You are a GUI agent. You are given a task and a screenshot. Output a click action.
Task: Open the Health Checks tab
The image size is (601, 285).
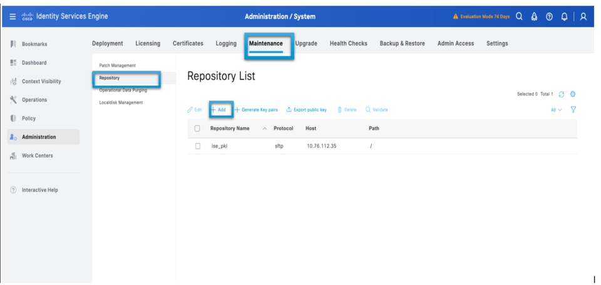pyautogui.click(x=349, y=44)
